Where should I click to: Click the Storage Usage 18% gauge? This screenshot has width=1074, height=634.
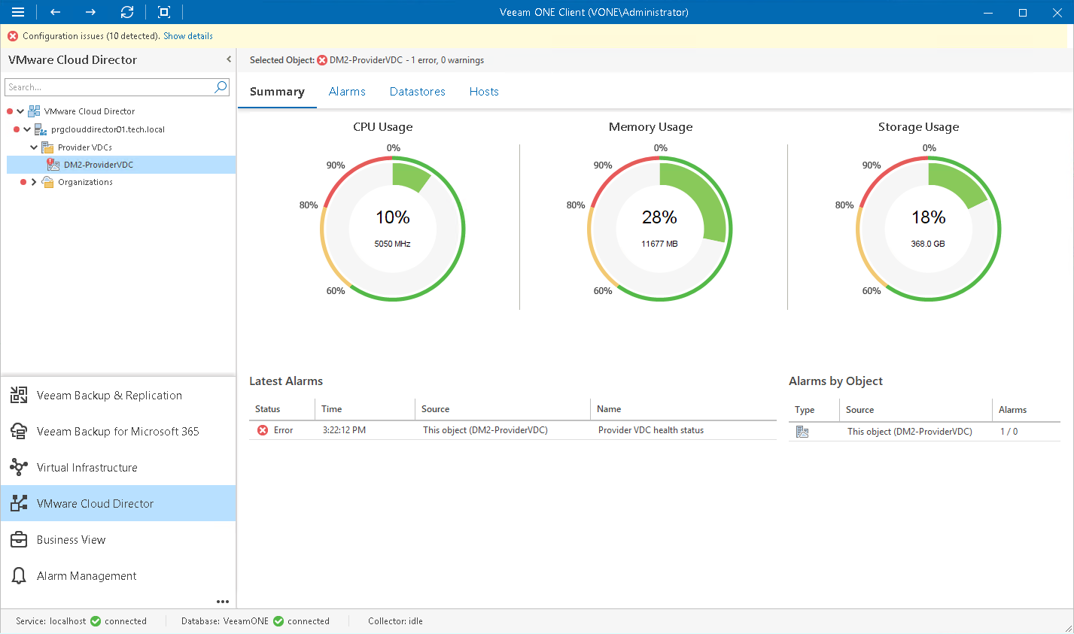(x=929, y=229)
